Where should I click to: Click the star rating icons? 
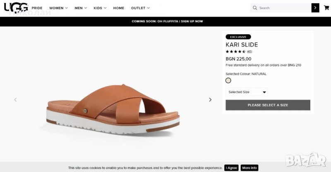(x=235, y=52)
